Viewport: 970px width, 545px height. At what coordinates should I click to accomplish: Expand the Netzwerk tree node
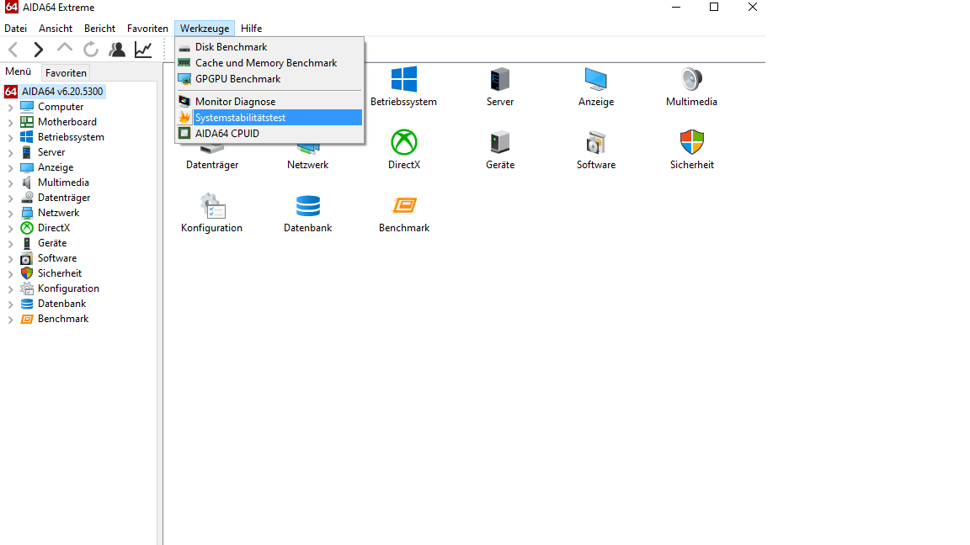coord(10,213)
